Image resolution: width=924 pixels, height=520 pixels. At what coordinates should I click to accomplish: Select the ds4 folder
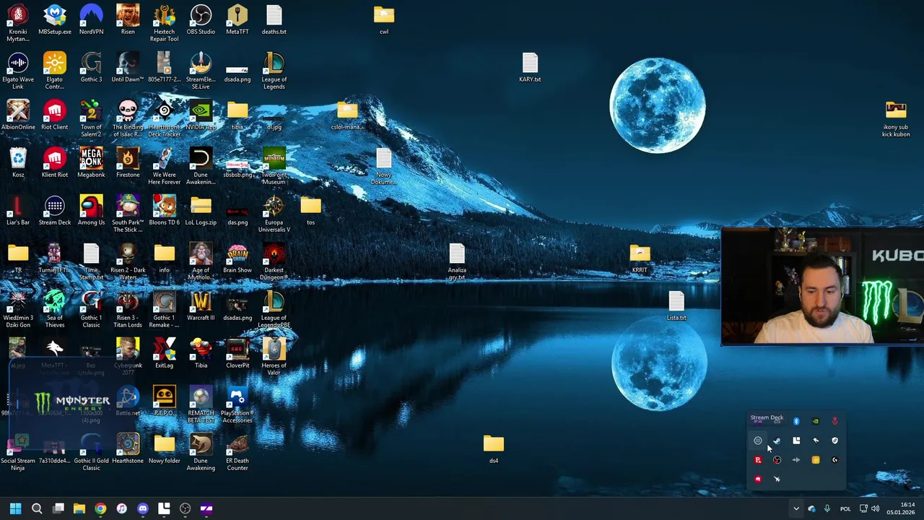pos(494,448)
